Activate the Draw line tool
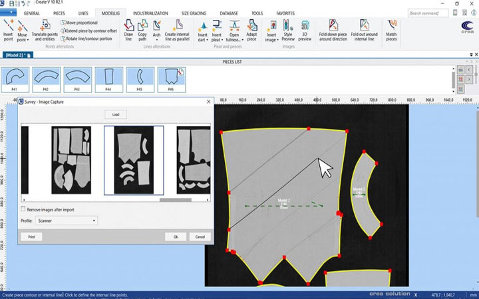 [129, 31]
